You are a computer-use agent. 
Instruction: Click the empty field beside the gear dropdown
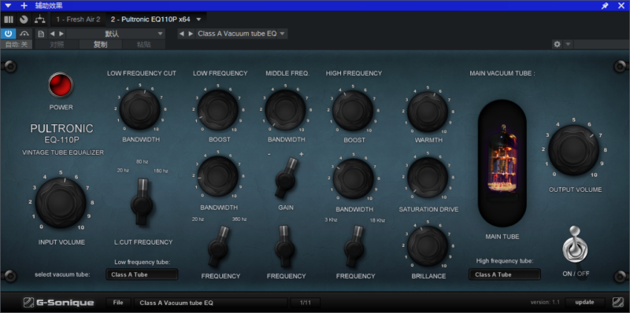pyautogui.click(x=602, y=44)
